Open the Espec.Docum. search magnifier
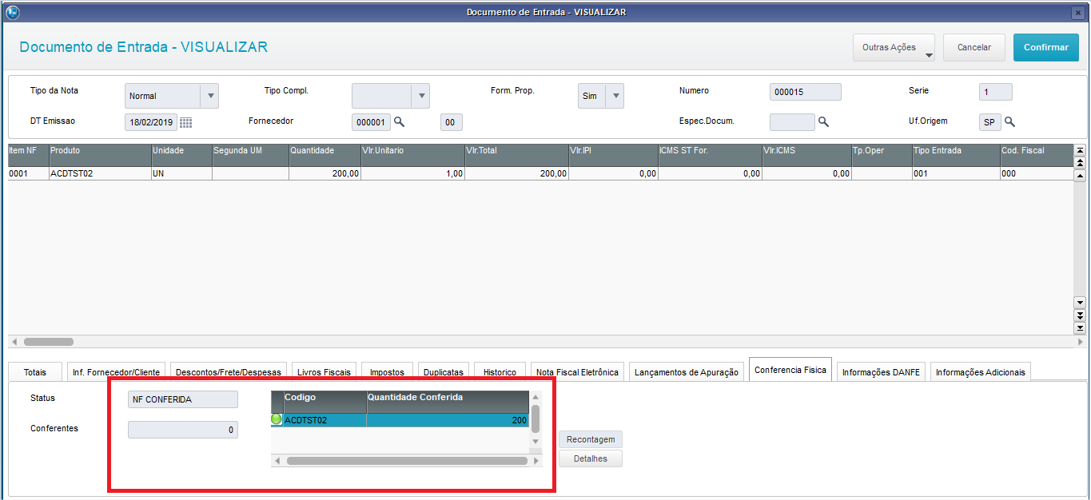This screenshot has height=500, width=1091. point(823,121)
